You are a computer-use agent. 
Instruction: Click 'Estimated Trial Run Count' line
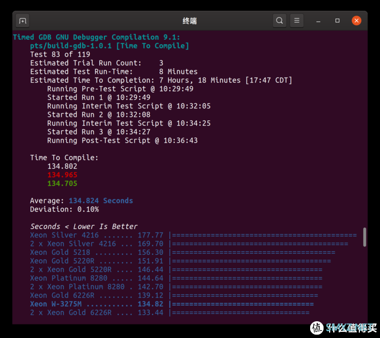tap(97, 63)
